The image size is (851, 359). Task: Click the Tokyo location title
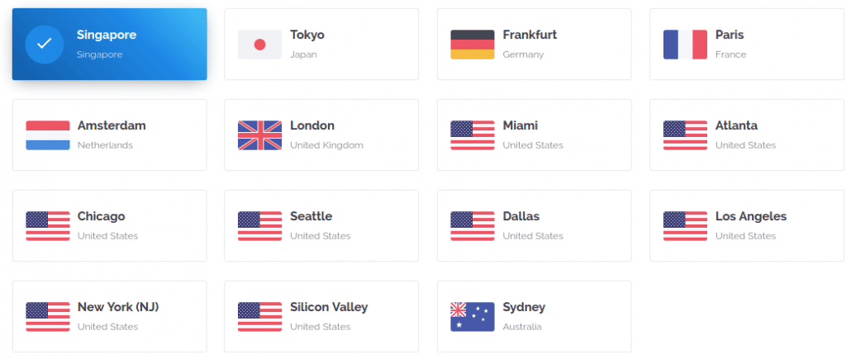(x=307, y=35)
